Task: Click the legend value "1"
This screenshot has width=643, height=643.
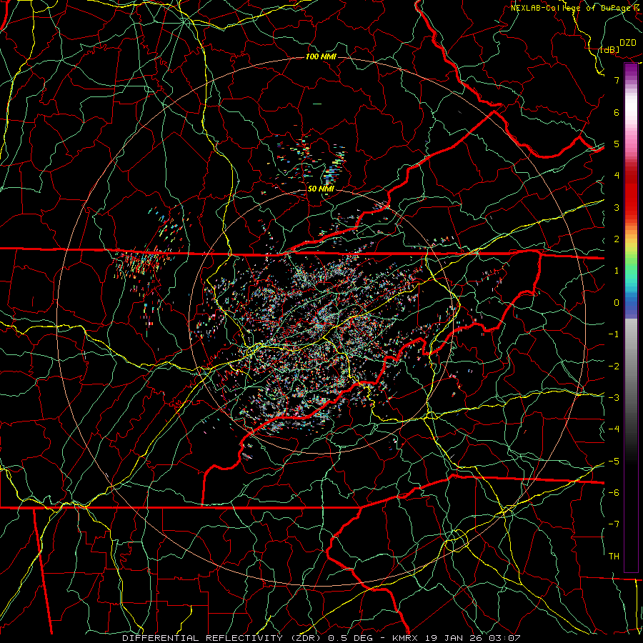Action: coord(617,271)
